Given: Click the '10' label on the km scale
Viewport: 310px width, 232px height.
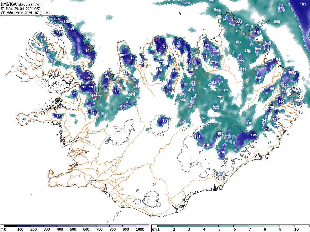Looking at the screenshot, I should [x=297, y=230].
